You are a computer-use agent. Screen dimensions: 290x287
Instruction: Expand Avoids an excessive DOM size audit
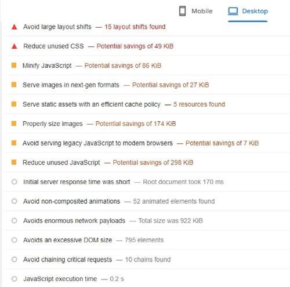tap(147, 240)
